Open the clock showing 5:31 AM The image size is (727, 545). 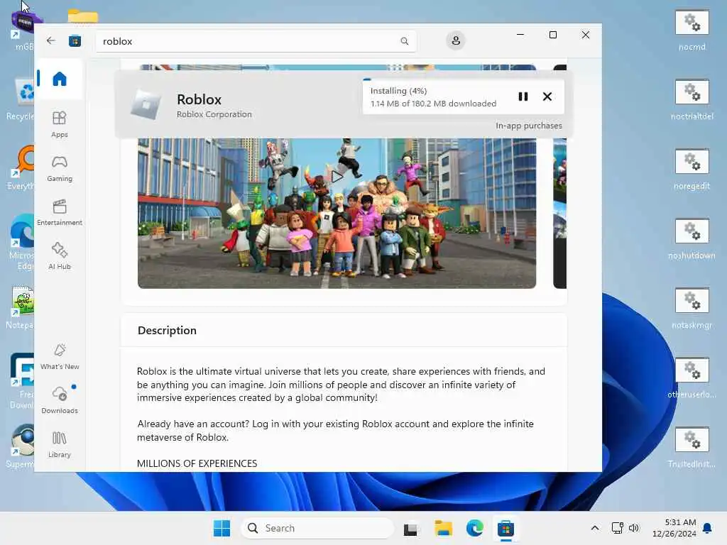point(674,528)
